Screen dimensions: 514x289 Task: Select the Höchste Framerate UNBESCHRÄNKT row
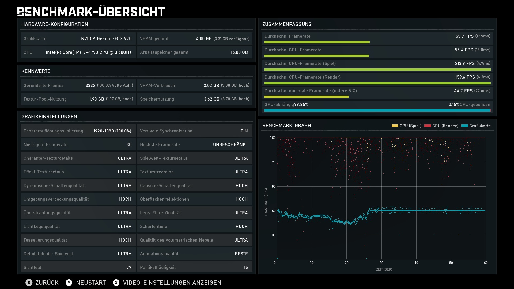[195, 144]
